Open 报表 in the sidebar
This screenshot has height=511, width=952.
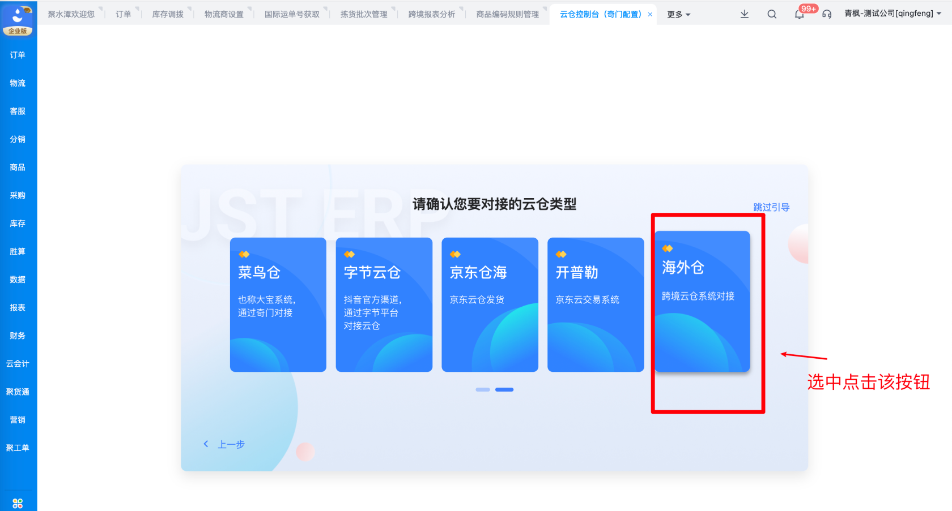coord(18,308)
